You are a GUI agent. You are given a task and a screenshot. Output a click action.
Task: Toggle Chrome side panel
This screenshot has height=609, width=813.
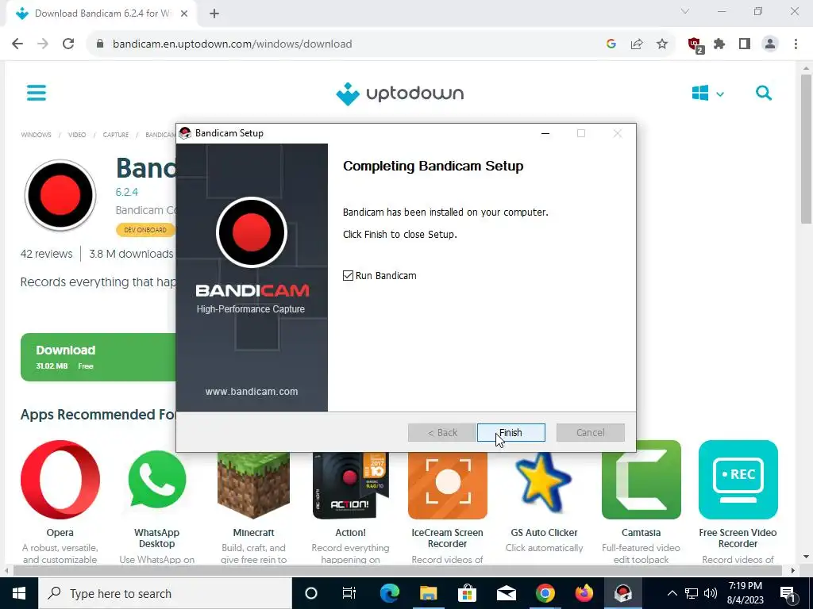(745, 44)
